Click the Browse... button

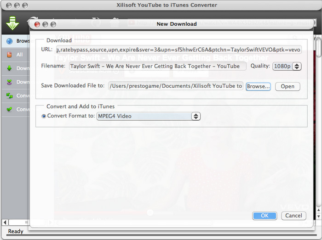(258, 86)
